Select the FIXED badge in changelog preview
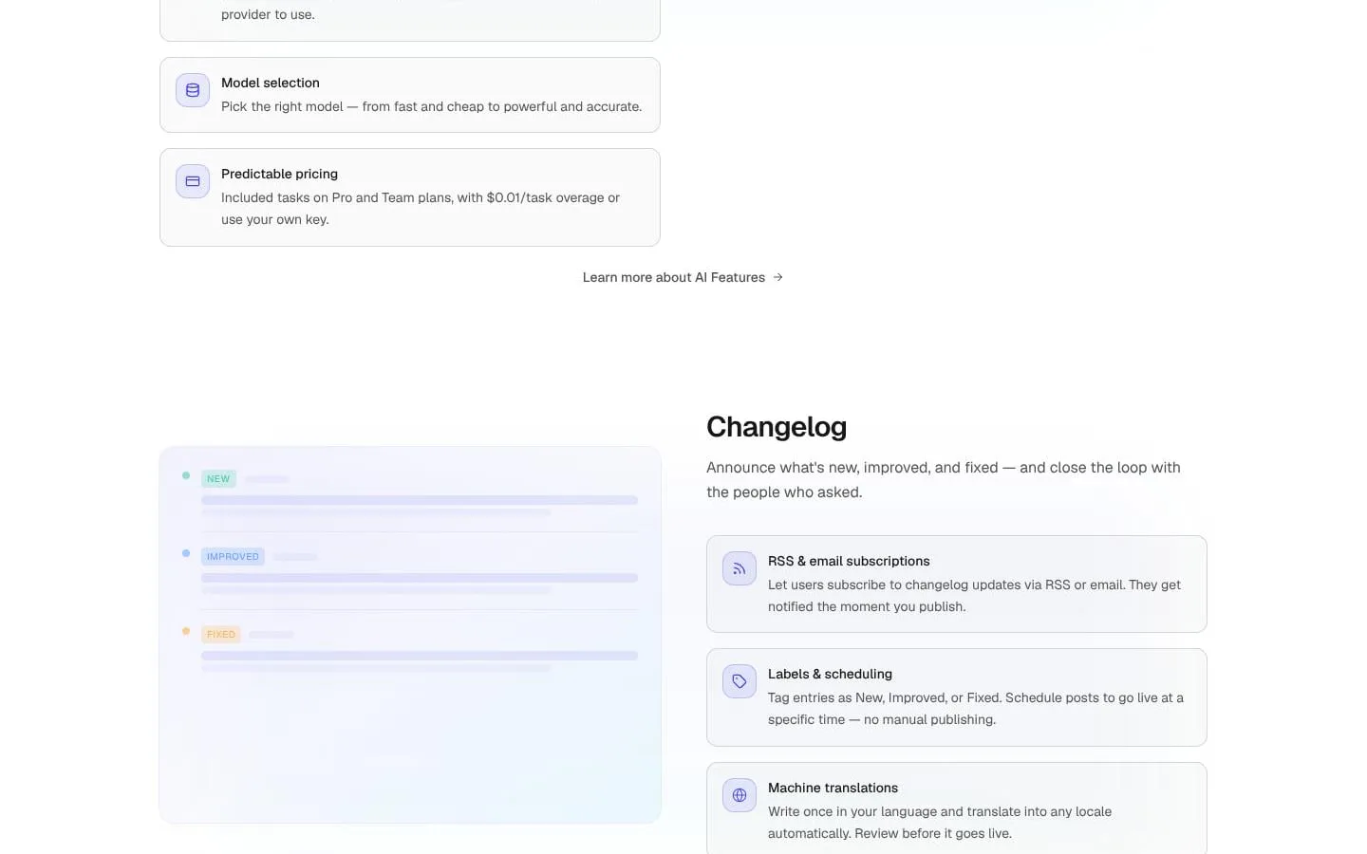1367x854 pixels. 221,634
